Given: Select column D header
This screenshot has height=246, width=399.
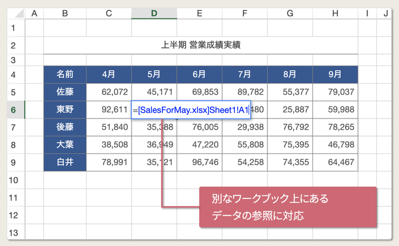Looking at the screenshot, I should (x=154, y=14).
